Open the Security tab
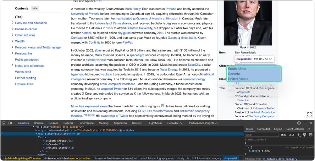Screen dimensions: 315x161 [x=137, y=123]
